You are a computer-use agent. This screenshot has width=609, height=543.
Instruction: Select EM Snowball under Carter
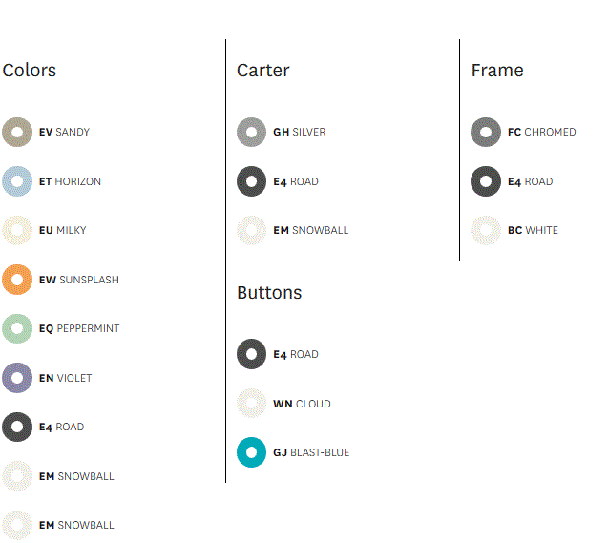tap(252, 230)
